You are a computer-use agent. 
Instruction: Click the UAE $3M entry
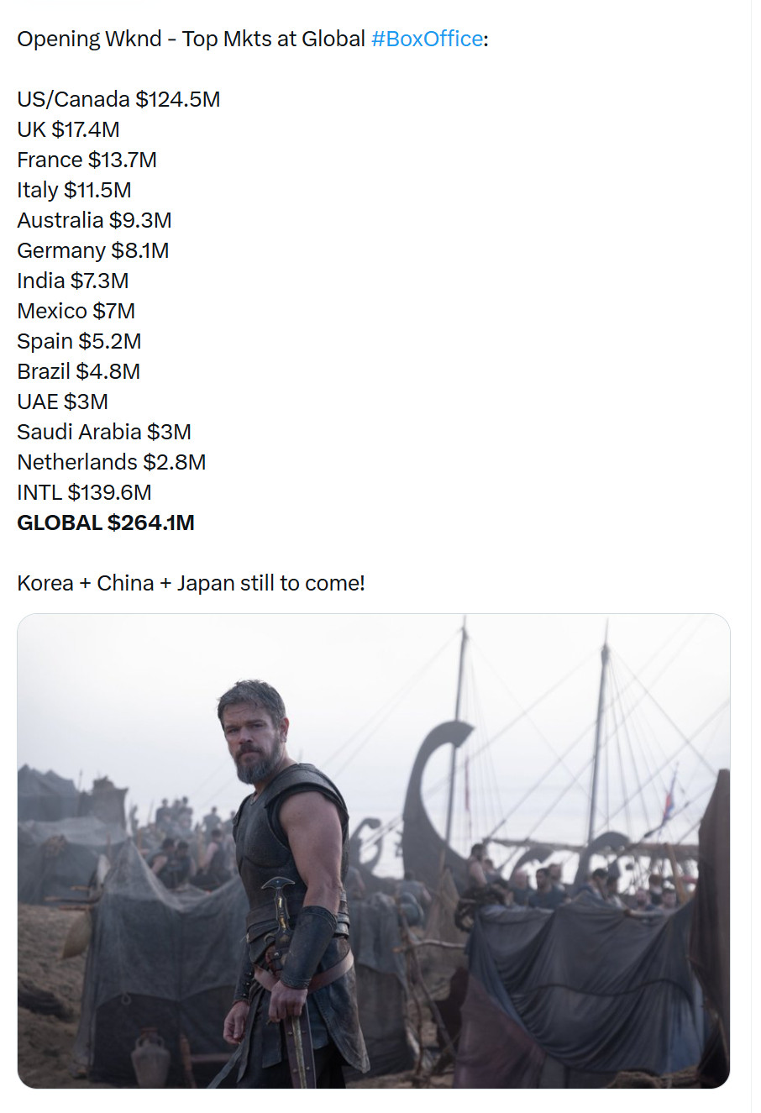(x=62, y=402)
